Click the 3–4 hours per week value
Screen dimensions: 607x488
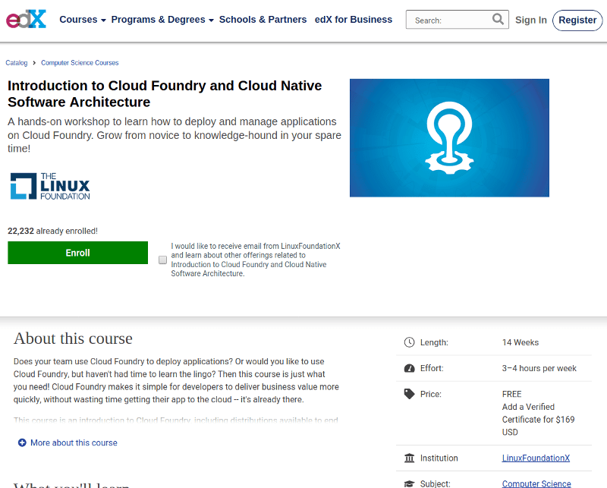pos(539,368)
